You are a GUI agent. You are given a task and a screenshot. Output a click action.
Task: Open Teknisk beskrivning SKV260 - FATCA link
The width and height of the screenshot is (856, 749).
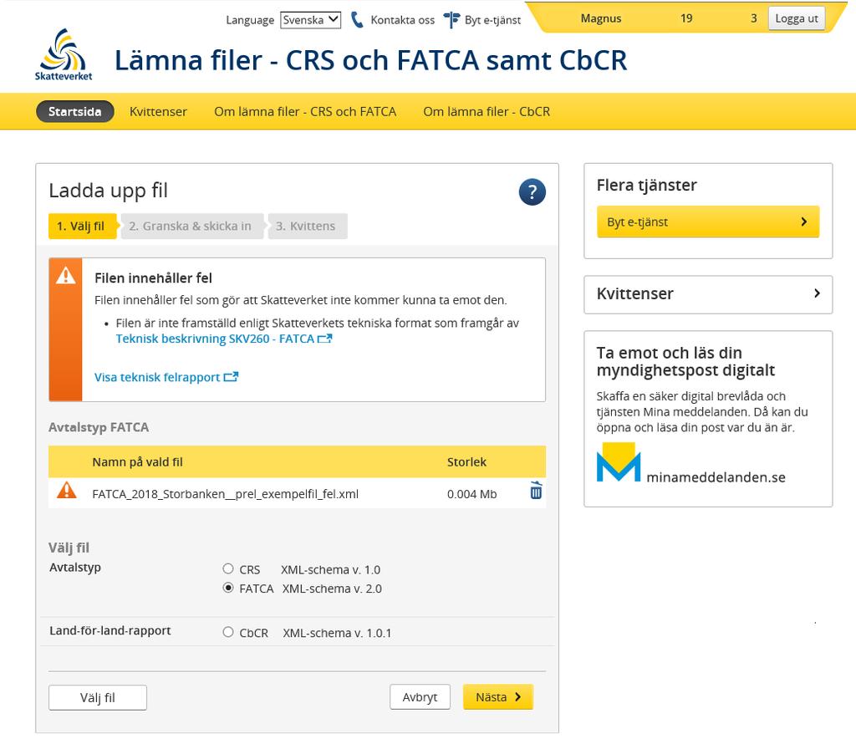pyautogui.click(x=224, y=339)
